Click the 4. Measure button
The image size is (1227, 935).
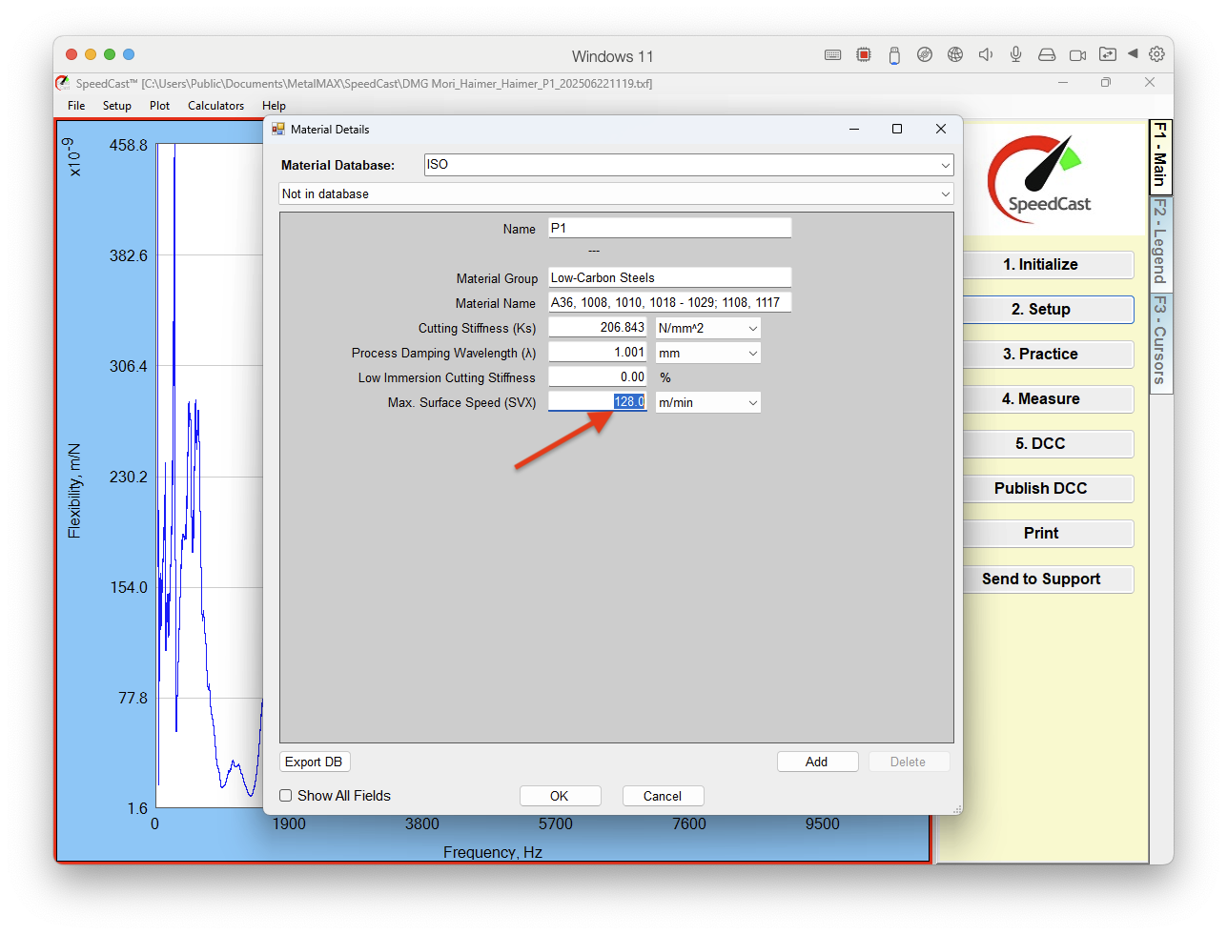(1041, 399)
